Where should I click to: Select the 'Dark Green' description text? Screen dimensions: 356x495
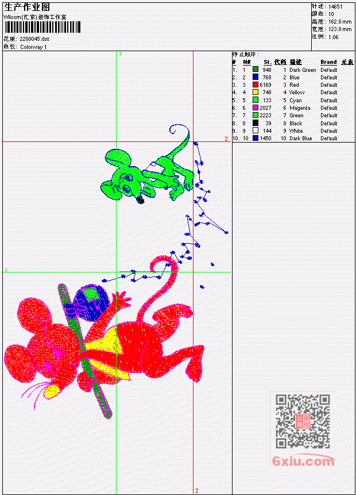point(303,70)
